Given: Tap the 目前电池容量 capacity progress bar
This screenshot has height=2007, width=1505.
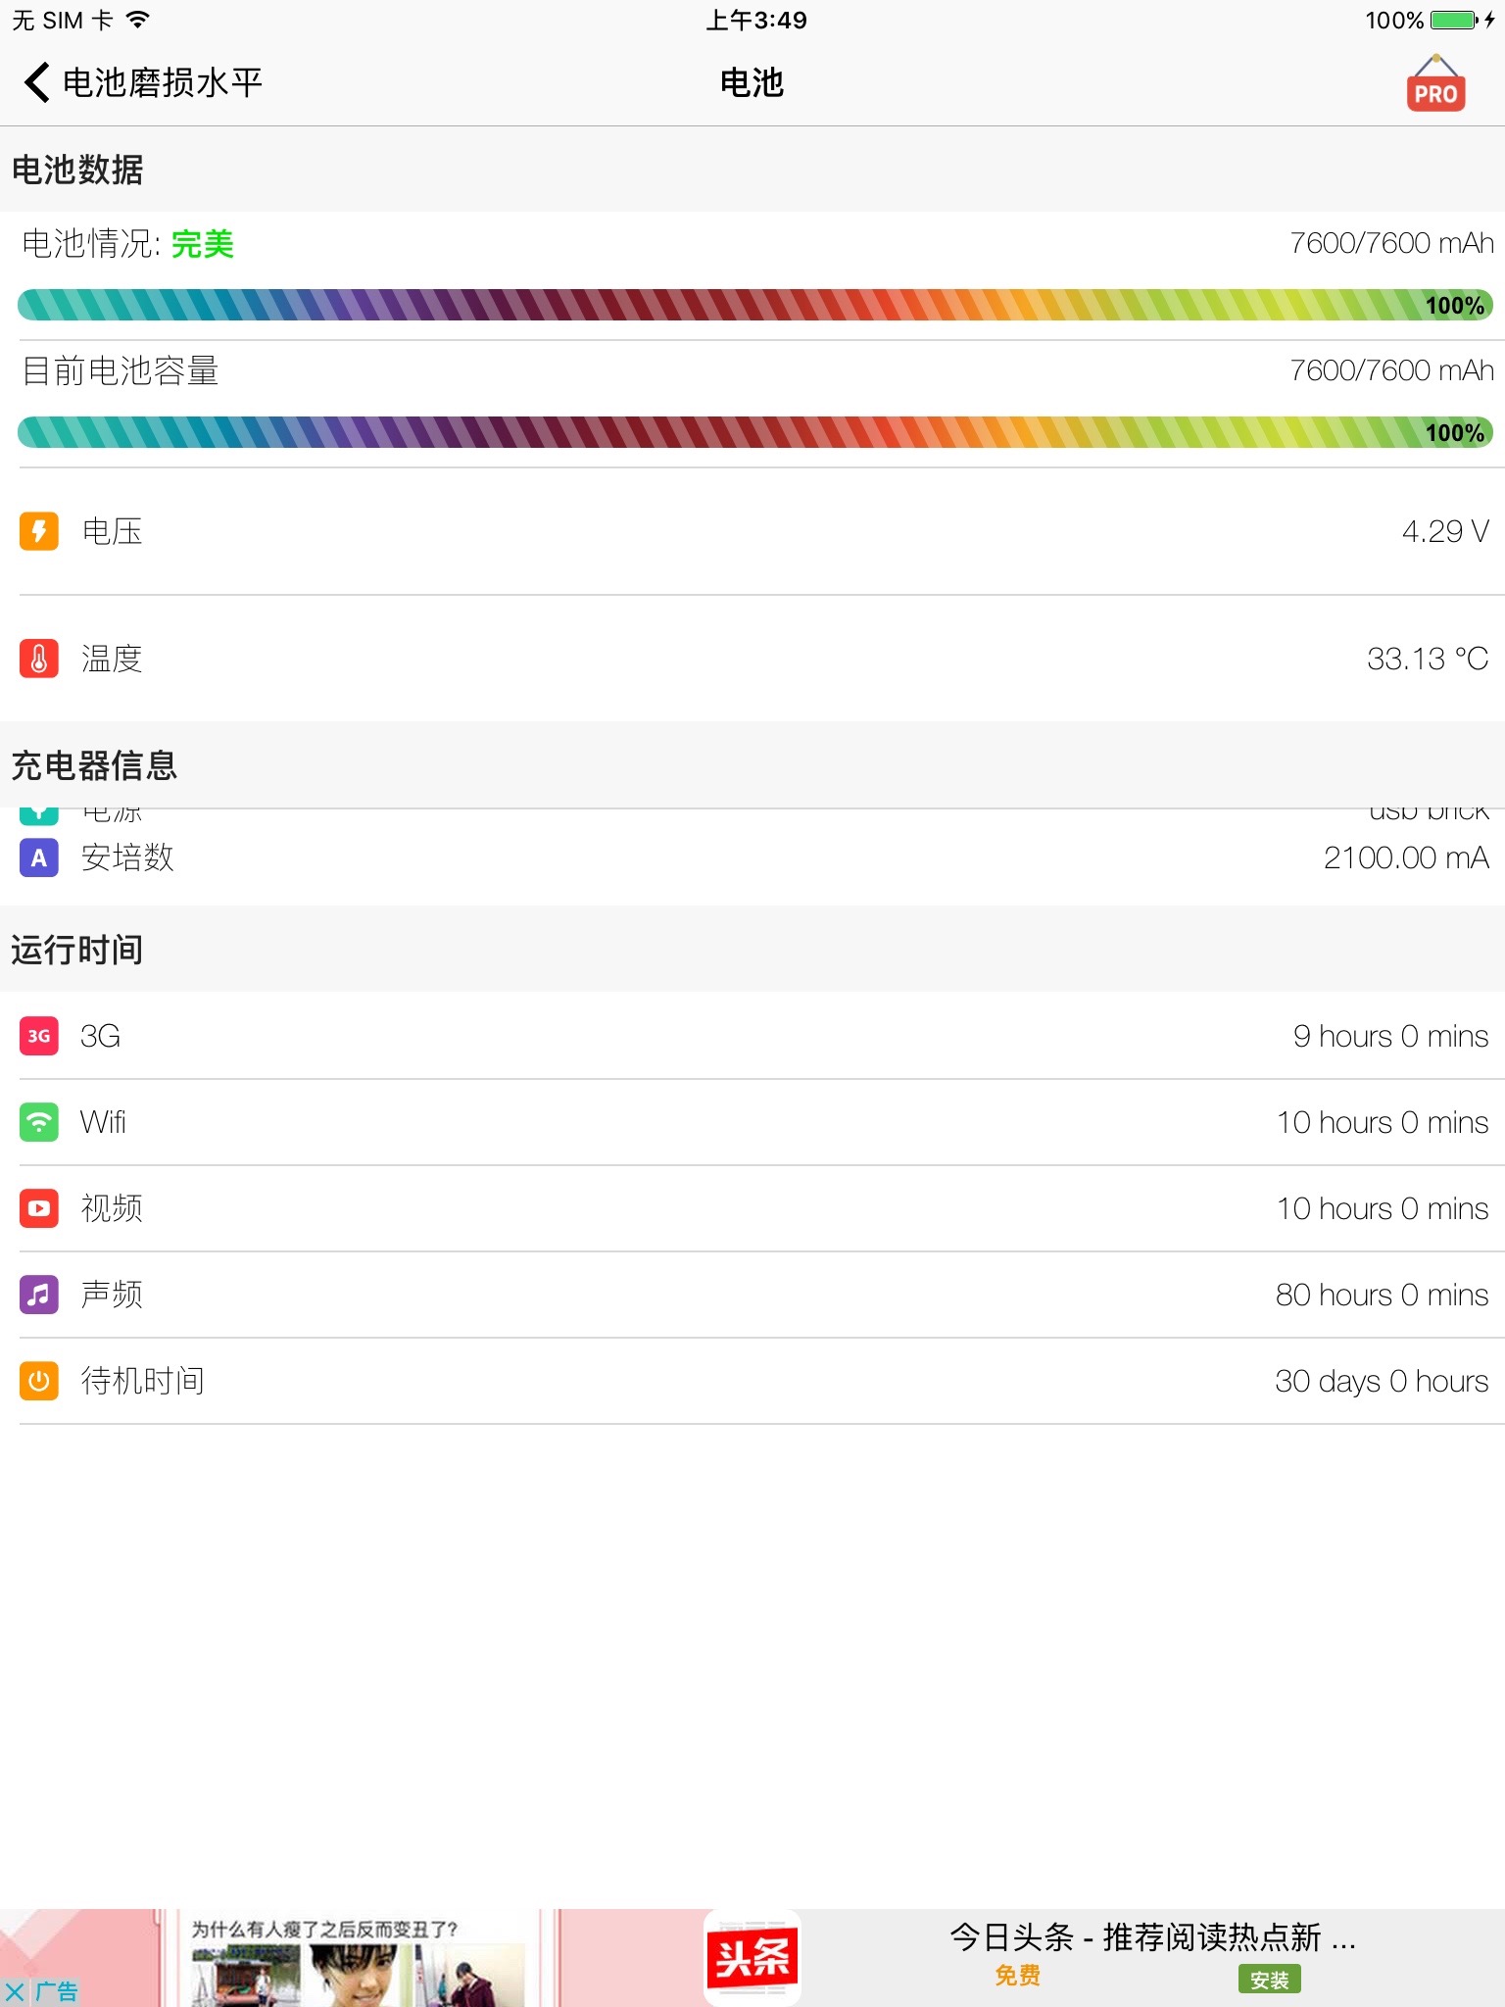Looking at the screenshot, I should [x=752, y=432].
